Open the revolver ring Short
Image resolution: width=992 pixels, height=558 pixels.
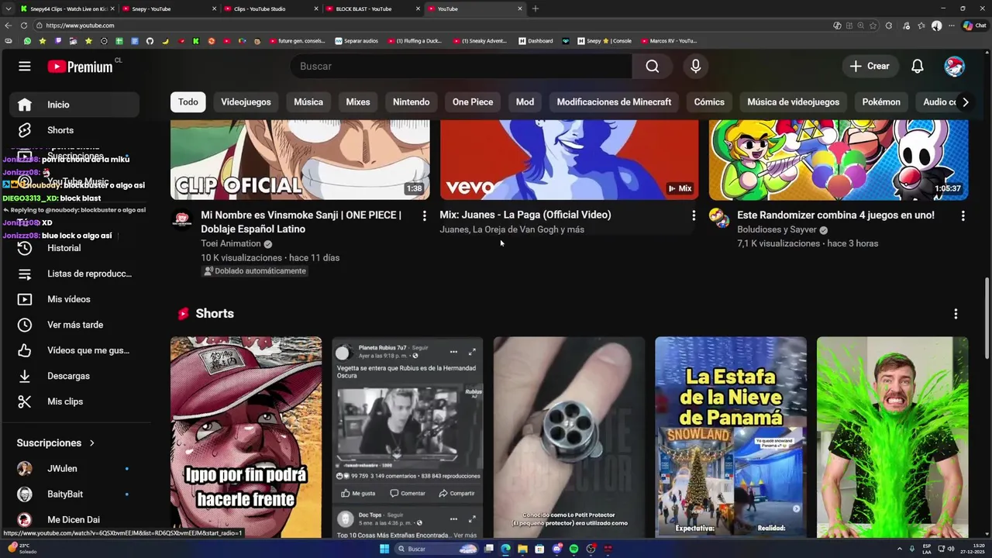(x=569, y=437)
